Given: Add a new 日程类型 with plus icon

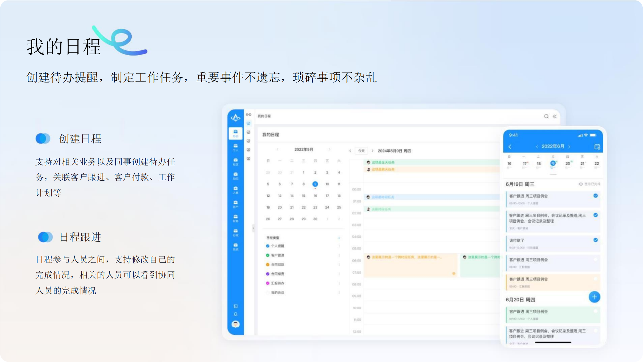Looking at the screenshot, I should pos(339,238).
